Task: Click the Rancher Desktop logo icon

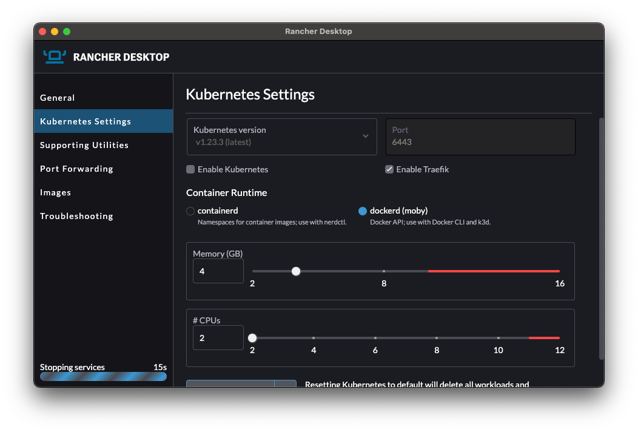Action: [54, 56]
